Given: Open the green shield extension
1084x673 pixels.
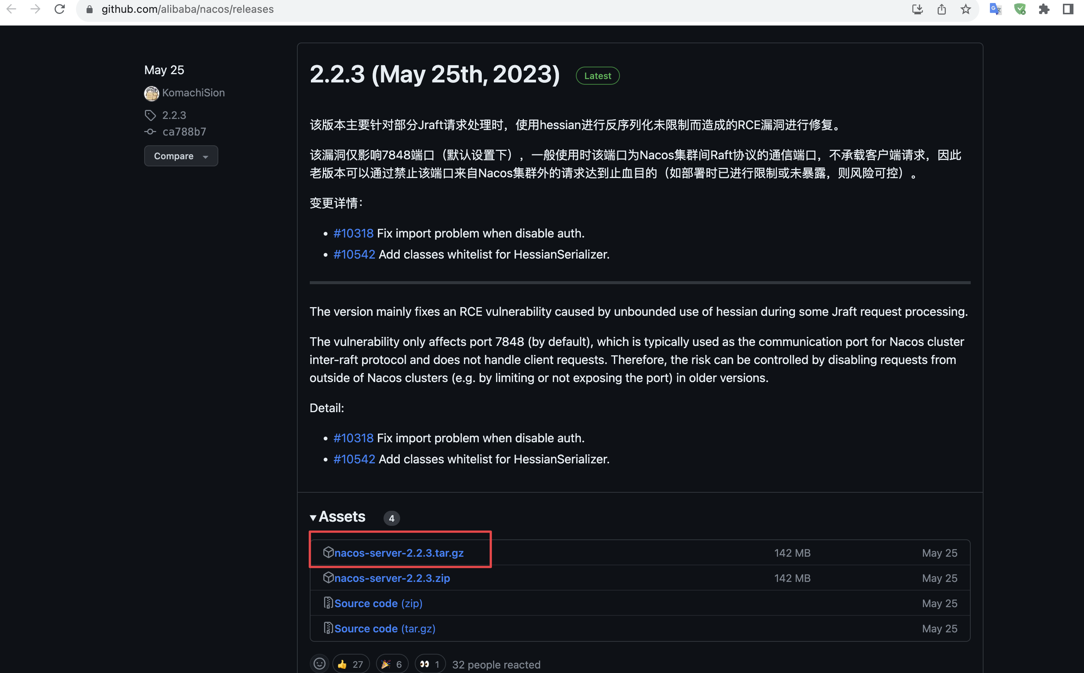Looking at the screenshot, I should click(1020, 9).
